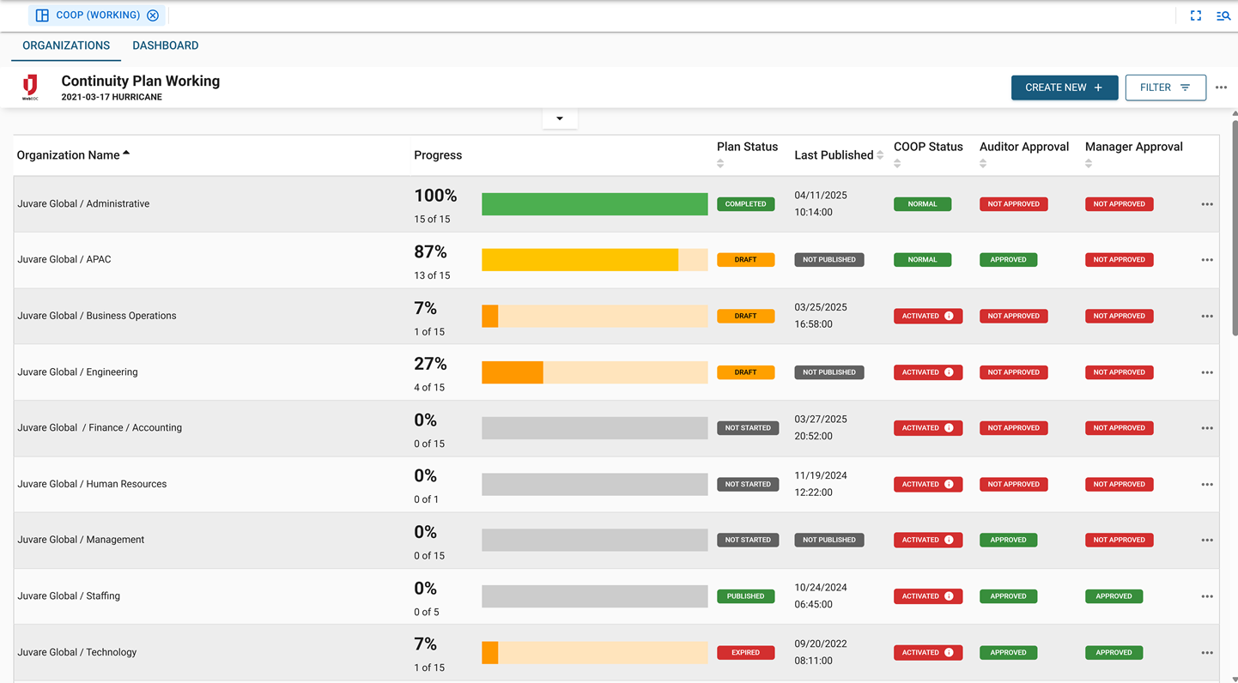Click the fullscreen expand icon
1238x683 pixels.
point(1195,15)
